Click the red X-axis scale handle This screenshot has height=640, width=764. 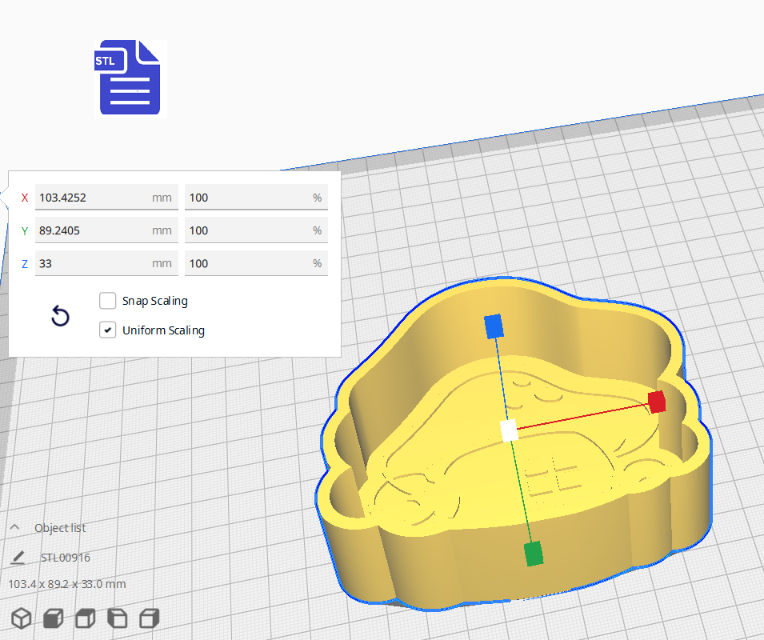tap(657, 402)
